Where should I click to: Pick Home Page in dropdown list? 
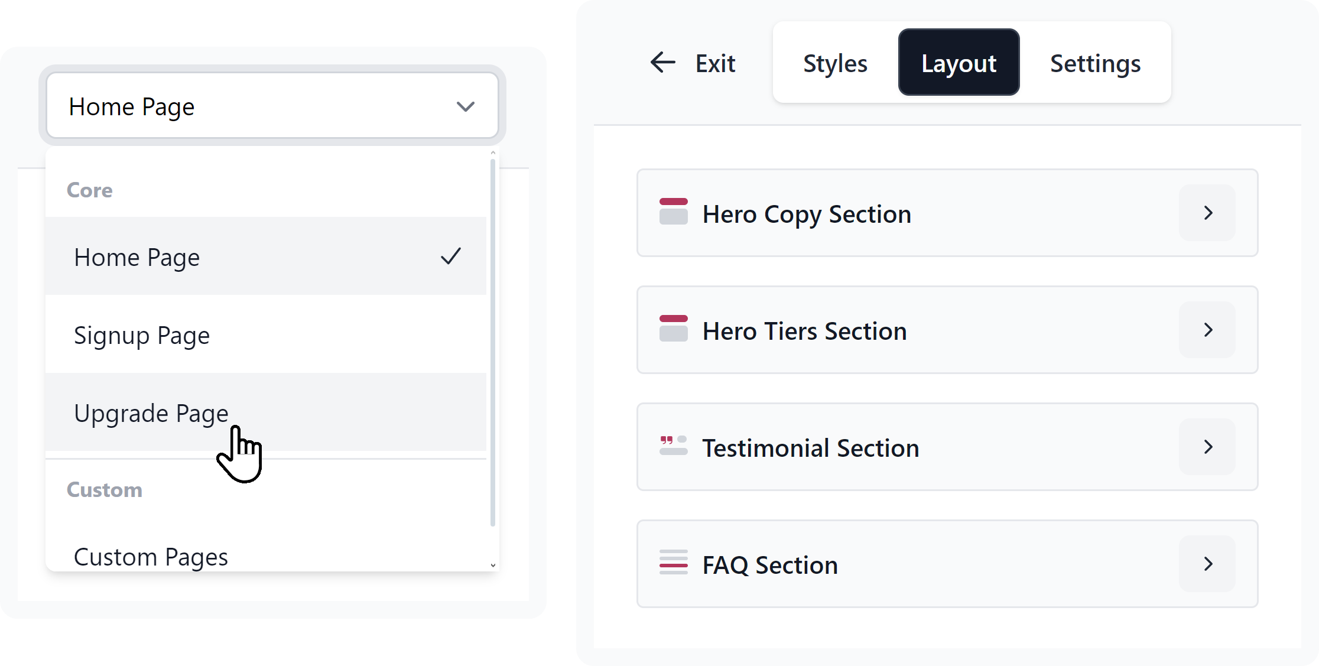pyautogui.click(x=137, y=258)
